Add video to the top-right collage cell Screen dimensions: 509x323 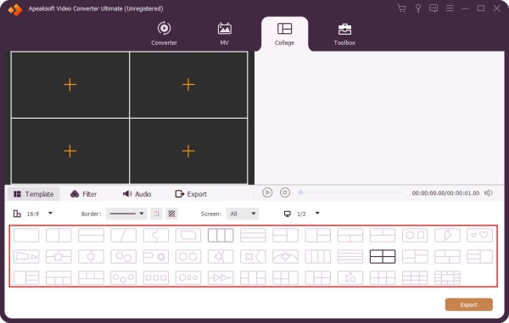tap(188, 85)
